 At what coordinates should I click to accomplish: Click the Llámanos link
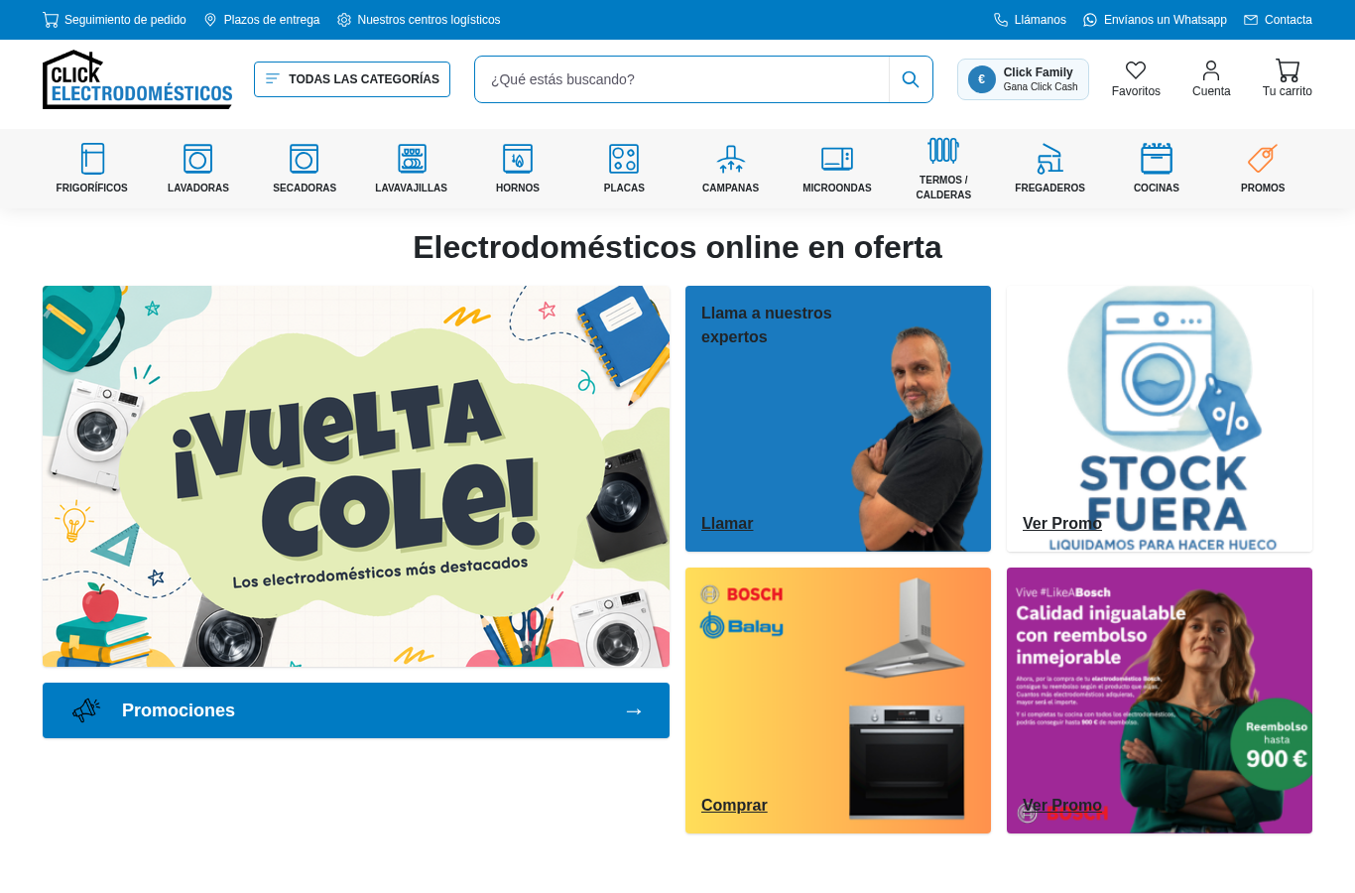click(x=1041, y=20)
